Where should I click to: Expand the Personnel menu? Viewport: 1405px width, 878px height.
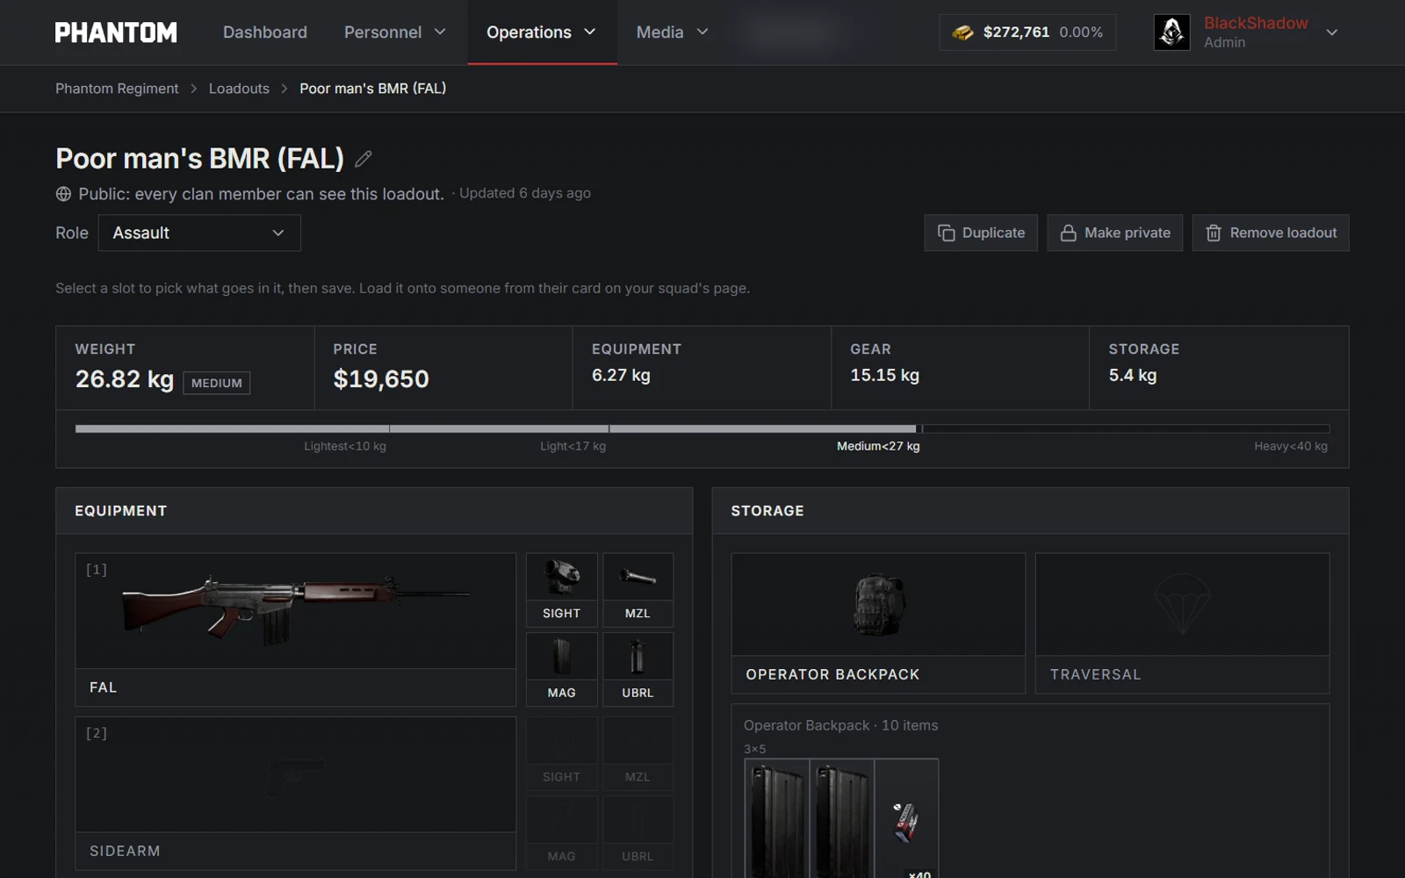pyautogui.click(x=395, y=32)
